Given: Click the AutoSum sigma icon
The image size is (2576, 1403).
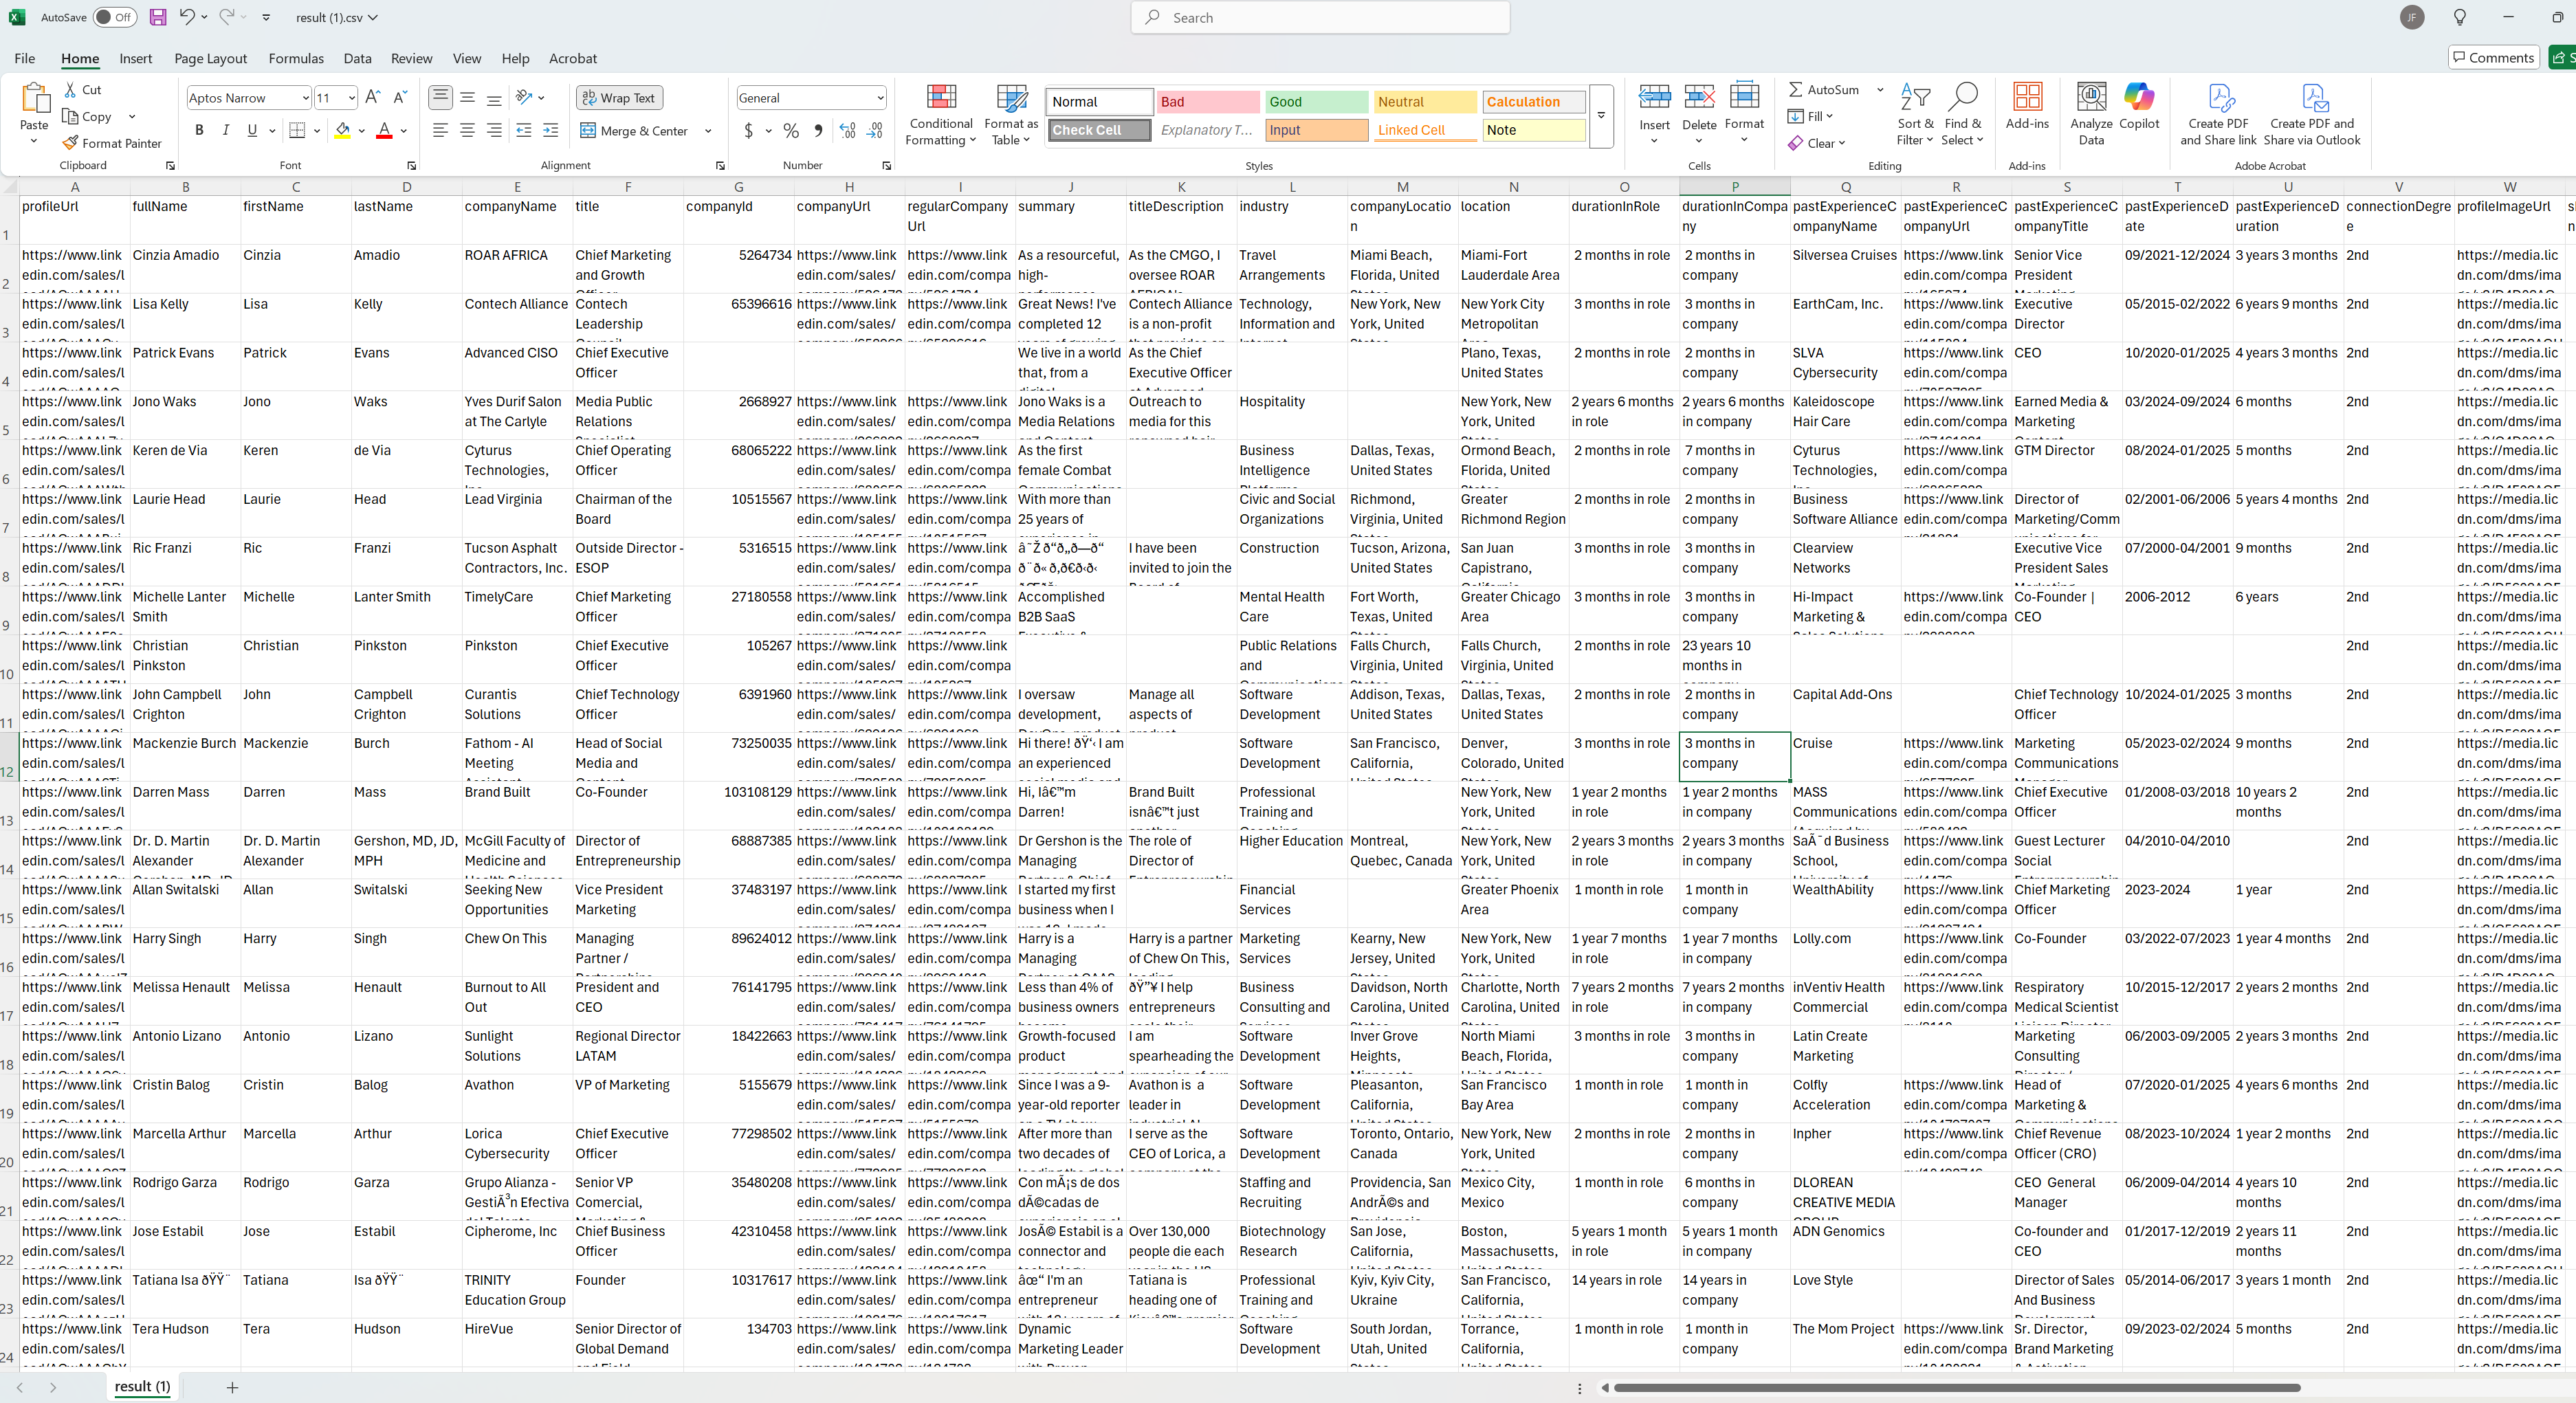Looking at the screenshot, I should click(x=1796, y=89).
